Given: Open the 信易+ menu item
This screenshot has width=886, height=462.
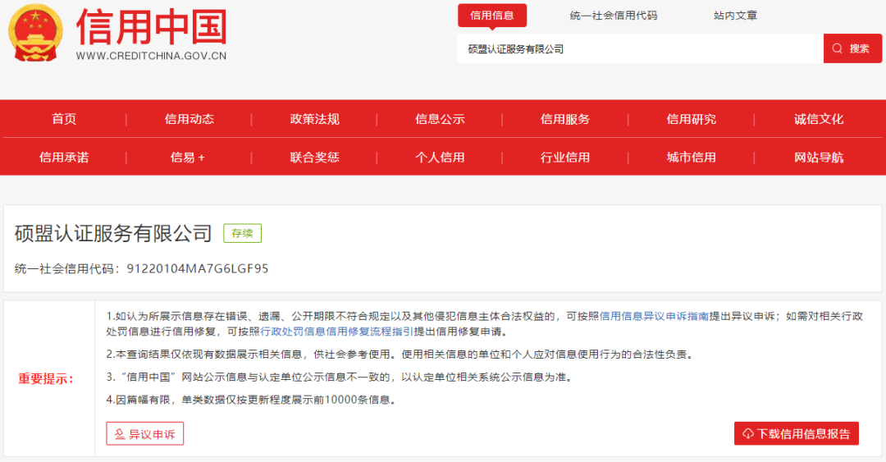Looking at the screenshot, I should tap(188, 158).
